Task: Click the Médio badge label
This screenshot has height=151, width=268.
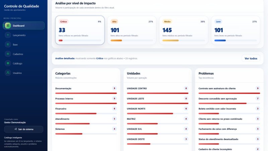Action: pyautogui.click(x=167, y=21)
